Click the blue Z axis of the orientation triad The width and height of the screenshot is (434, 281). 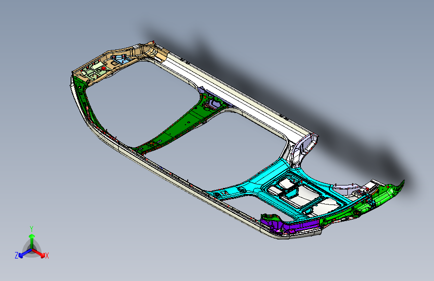coord(25,253)
